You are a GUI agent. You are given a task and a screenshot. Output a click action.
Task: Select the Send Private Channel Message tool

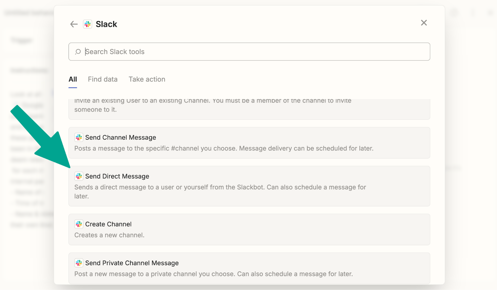(249, 268)
